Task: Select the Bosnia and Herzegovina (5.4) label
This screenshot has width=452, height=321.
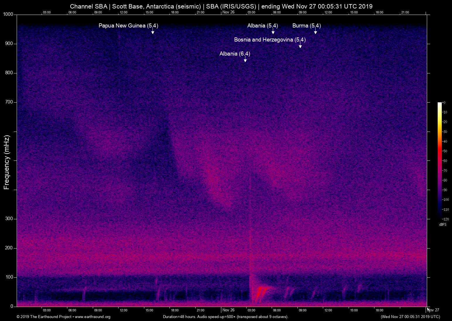Action: point(270,40)
